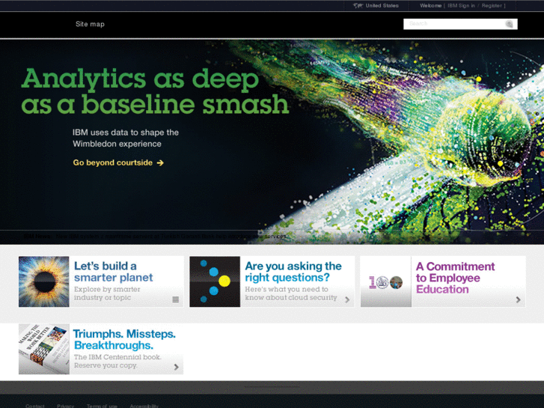This screenshot has height=408, width=544.
Task: Click text The IBM Centennial book. Reserve your copy.
Action: tap(117, 361)
